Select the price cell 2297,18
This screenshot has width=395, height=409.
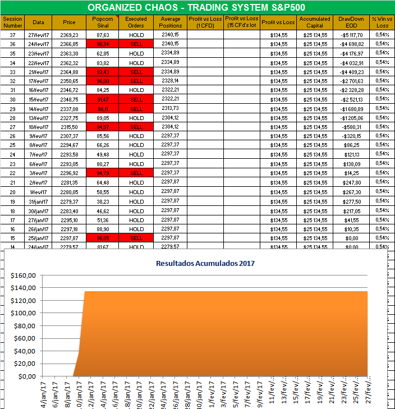(x=69, y=229)
